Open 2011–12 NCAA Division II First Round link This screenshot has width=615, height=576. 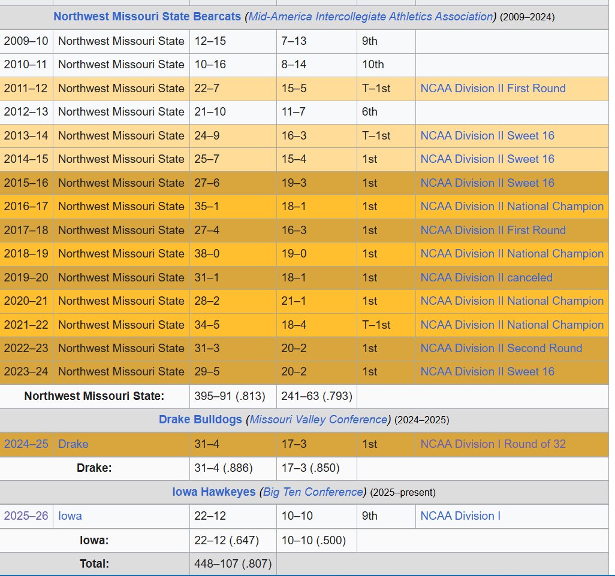[x=493, y=88]
